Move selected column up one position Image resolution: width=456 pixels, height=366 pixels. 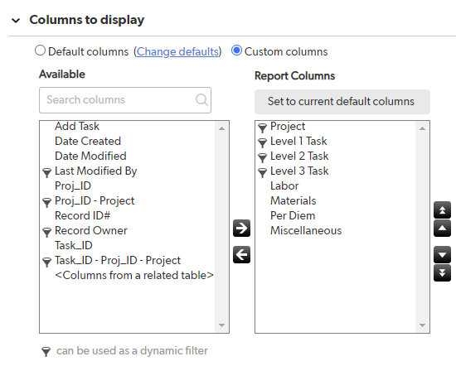click(x=442, y=229)
